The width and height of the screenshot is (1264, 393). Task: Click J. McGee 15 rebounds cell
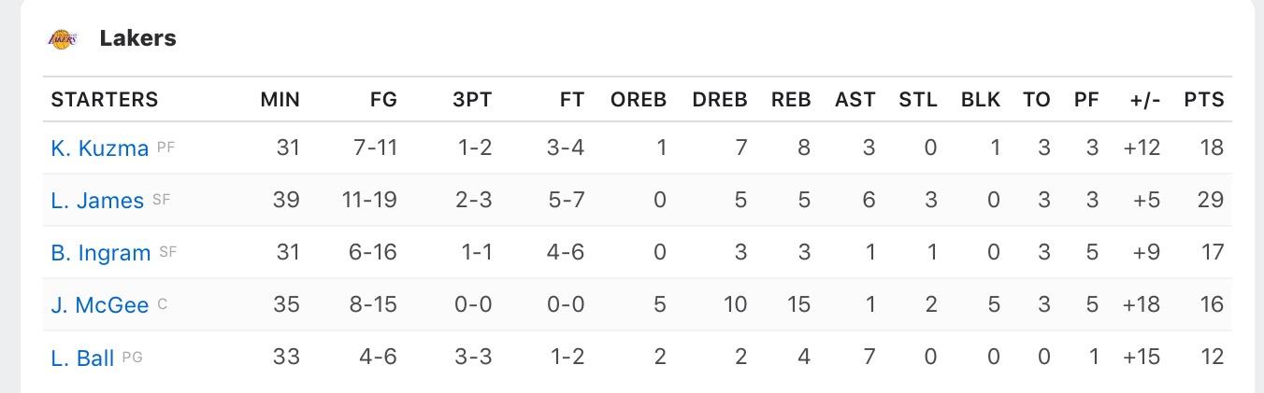click(x=797, y=304)
